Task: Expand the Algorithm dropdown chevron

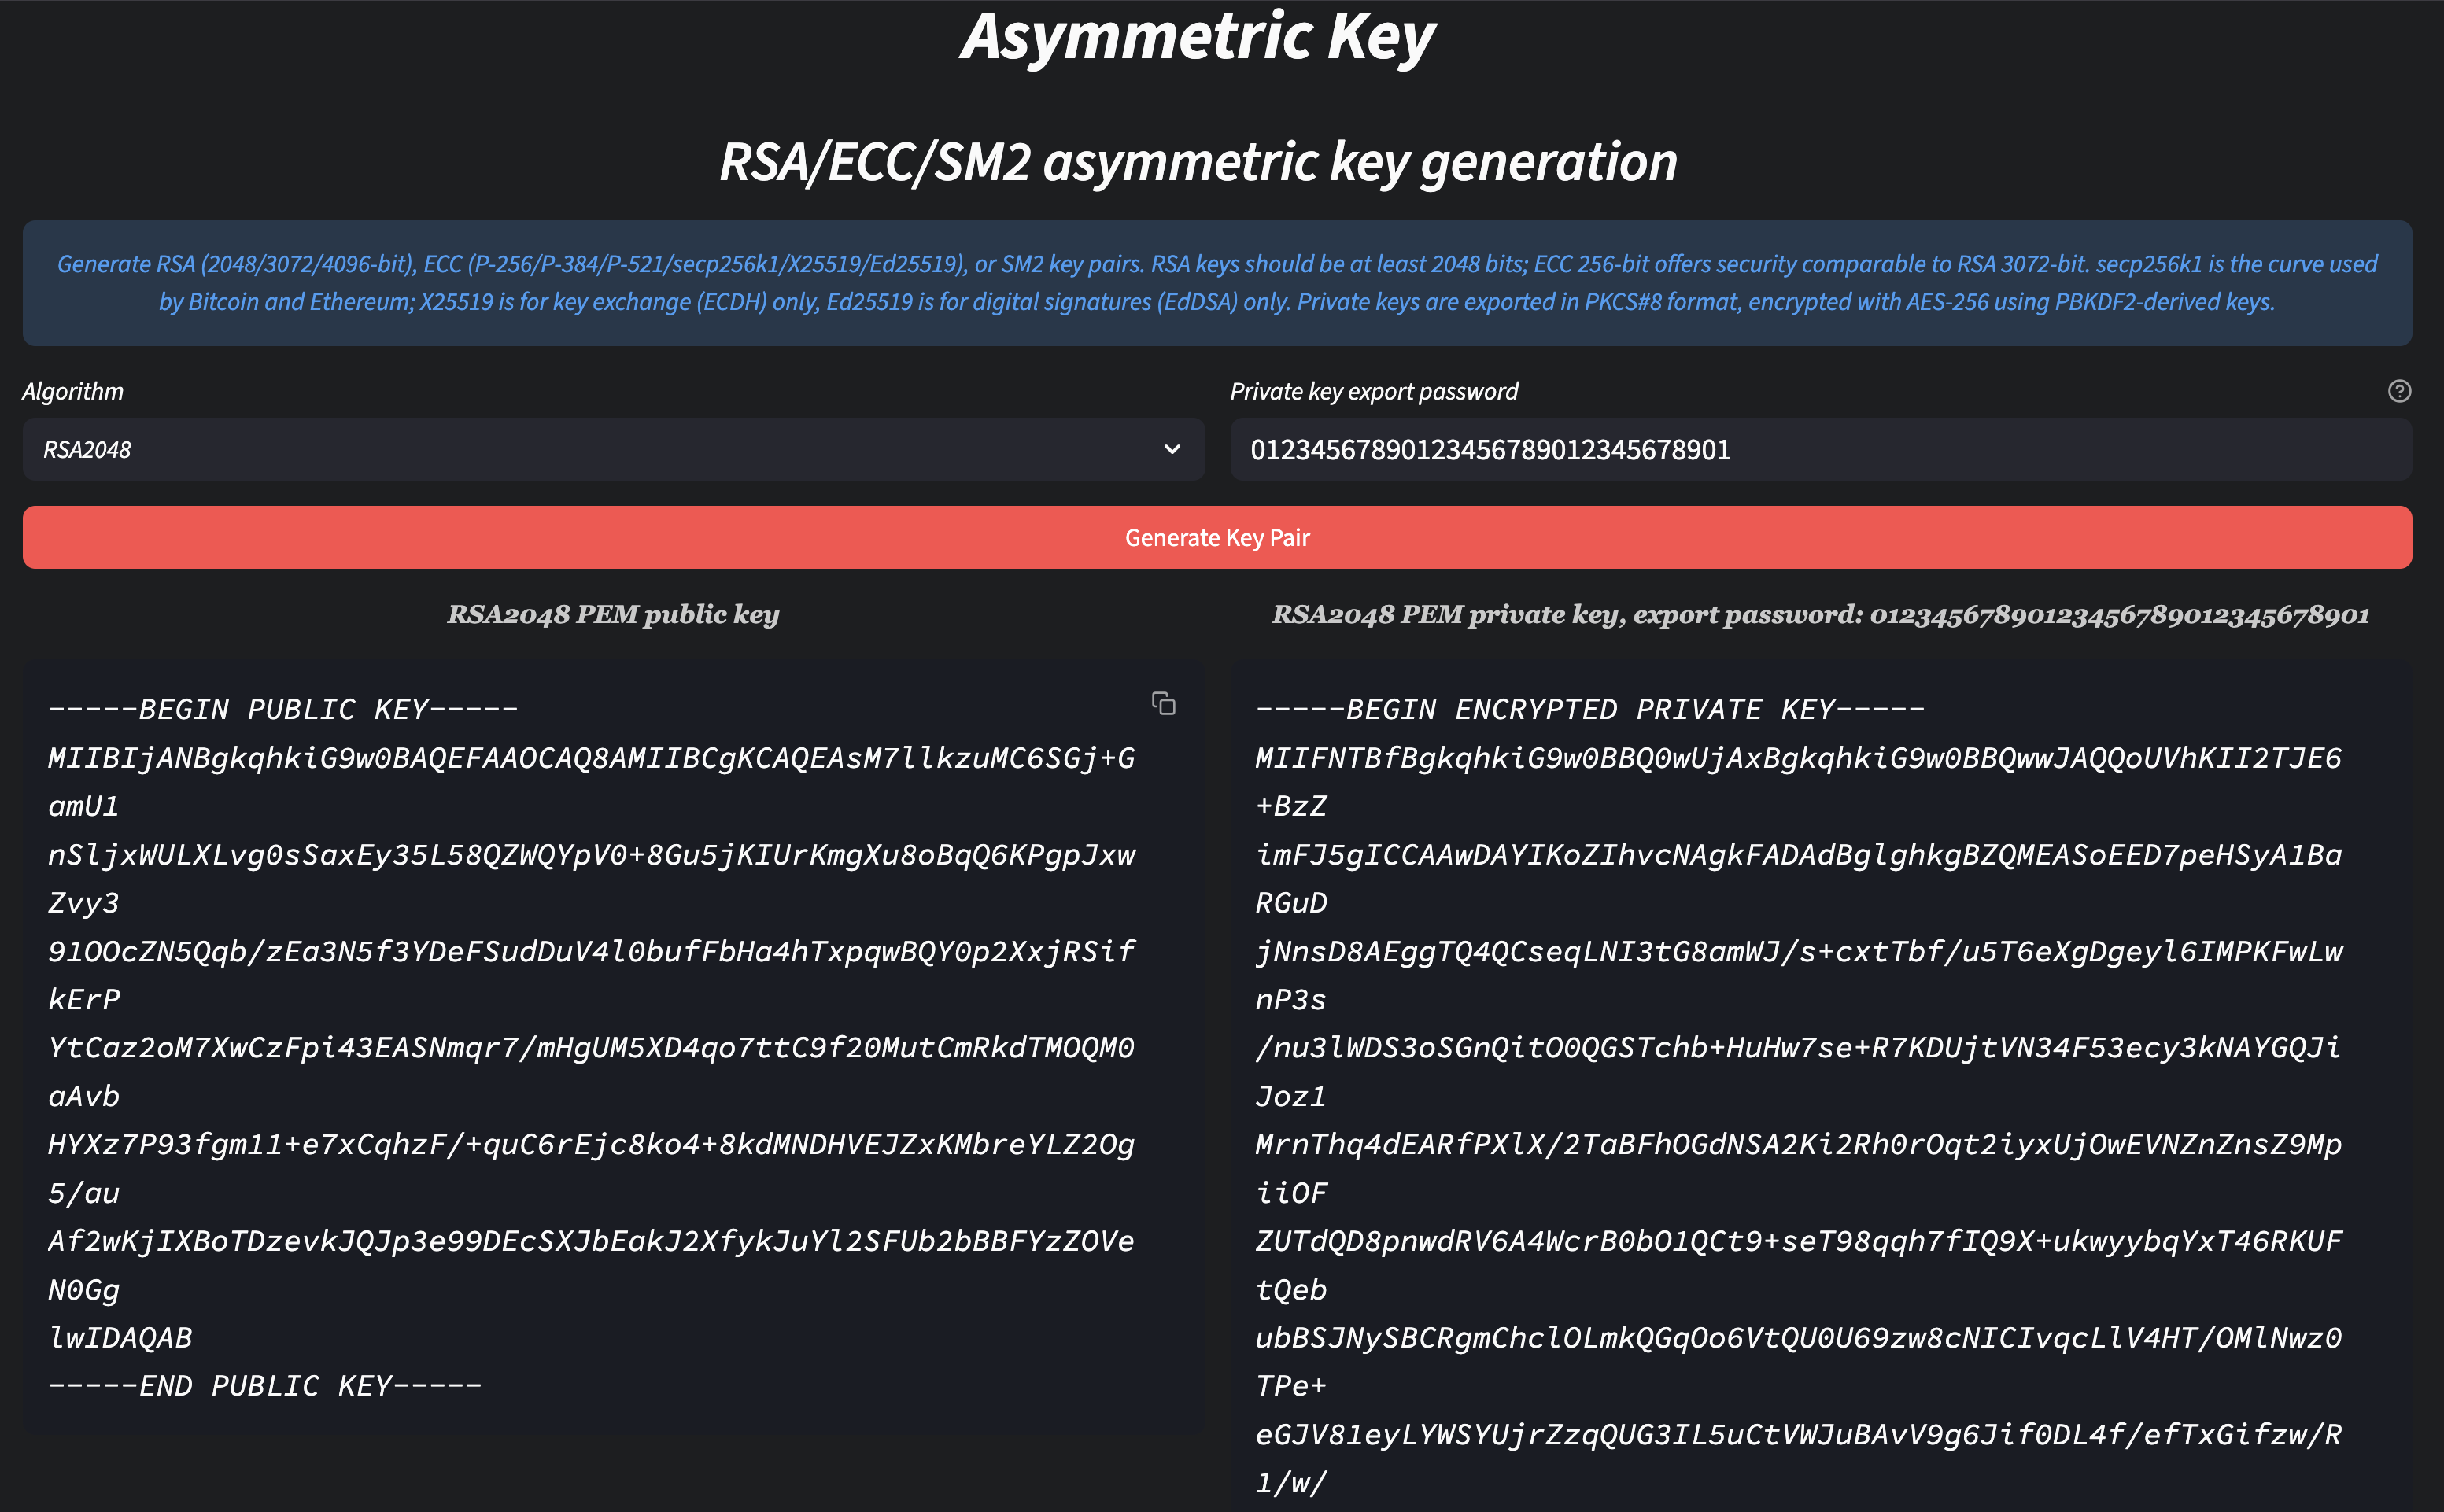Action: (1172, 449)
